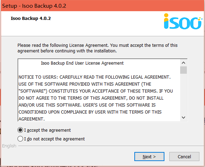Image resolution: width=205 pixels, height=167 pixels.
Task: Click the 'English' language label
Action: click(x=9, y=146)
